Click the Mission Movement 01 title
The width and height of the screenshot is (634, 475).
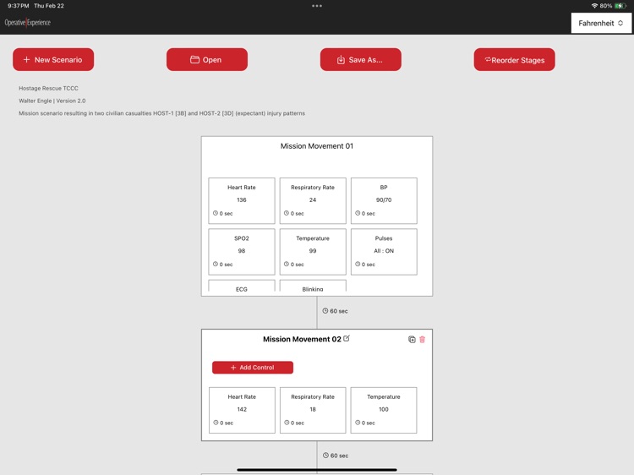point(317,146)
